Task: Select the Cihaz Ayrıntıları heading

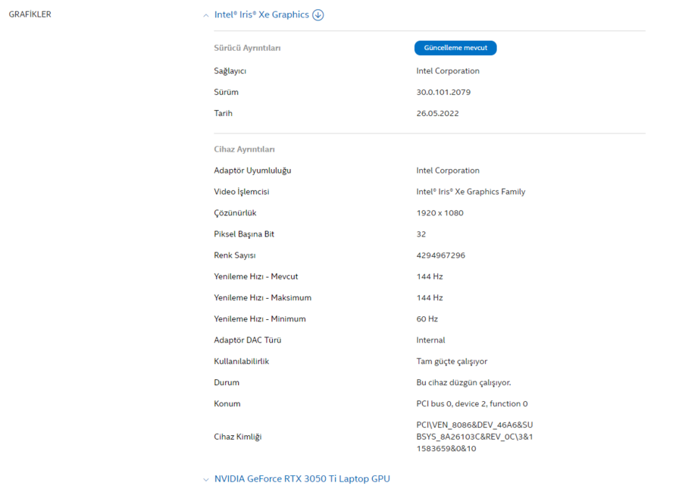Action: [x=244, y=149]
